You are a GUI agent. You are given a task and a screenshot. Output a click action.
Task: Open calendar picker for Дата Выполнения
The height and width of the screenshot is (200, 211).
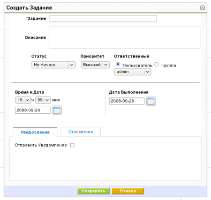click(x=151, y=101)
